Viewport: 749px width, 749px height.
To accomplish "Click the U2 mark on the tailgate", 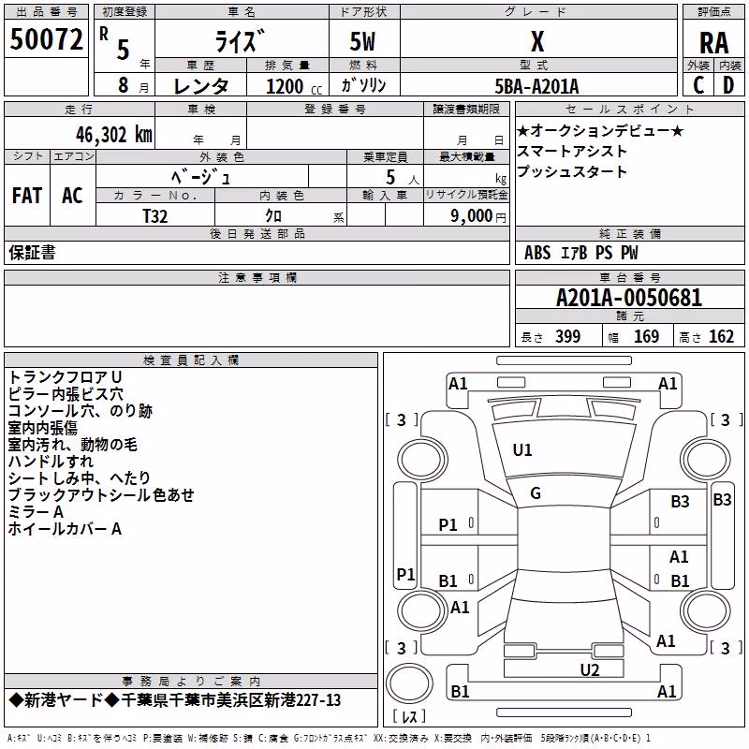I will pyautogui.click(x=590, y=669).
